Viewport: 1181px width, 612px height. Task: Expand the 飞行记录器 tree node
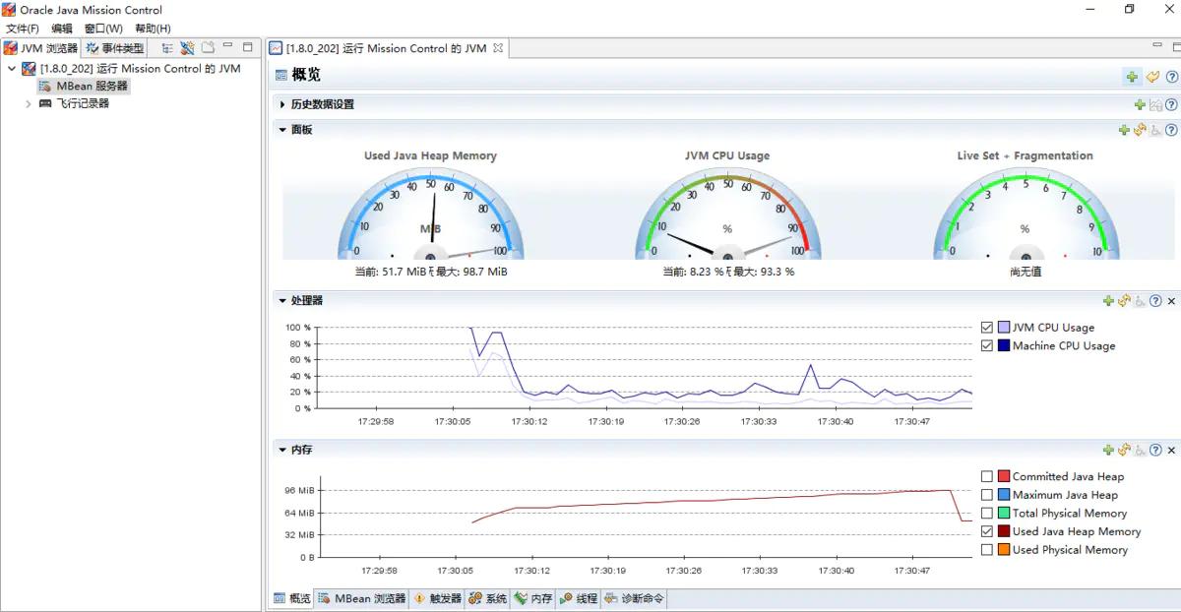click(29, 103)
